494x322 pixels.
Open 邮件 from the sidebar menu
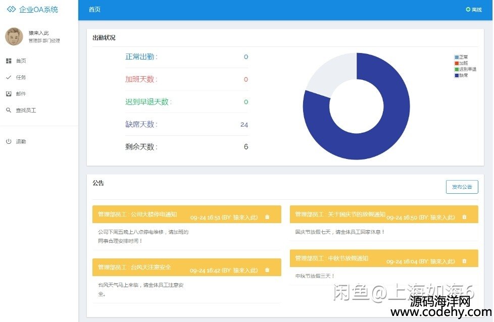tap(21, 94)
